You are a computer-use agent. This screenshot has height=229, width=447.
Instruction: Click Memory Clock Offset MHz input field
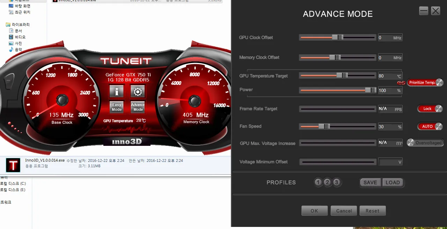click(390, 58)
